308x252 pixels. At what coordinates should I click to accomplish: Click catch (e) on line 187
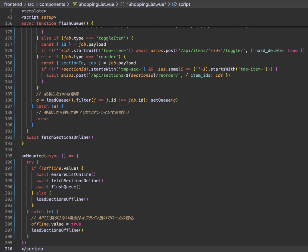point(47,106)
